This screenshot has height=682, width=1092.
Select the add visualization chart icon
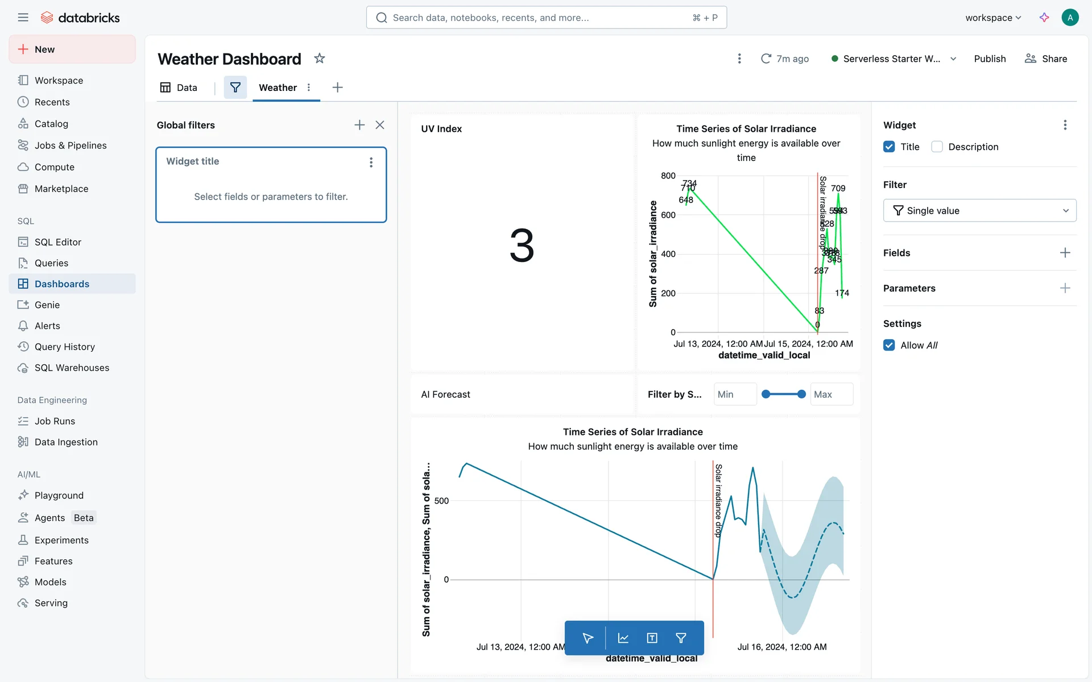click(623, 638)
